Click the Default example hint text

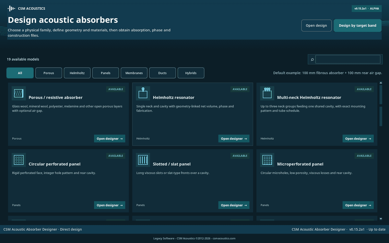pos(328,73)
